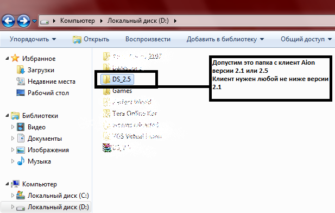Click Открыть toolbar button
The width and height of the screenshot is (335, 213).
click(x=91, y=39)
